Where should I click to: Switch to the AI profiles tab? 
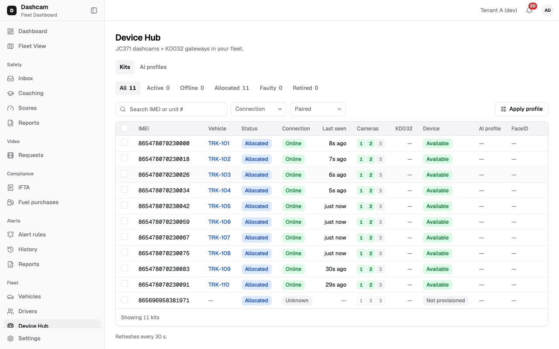[x=153, y=67]
